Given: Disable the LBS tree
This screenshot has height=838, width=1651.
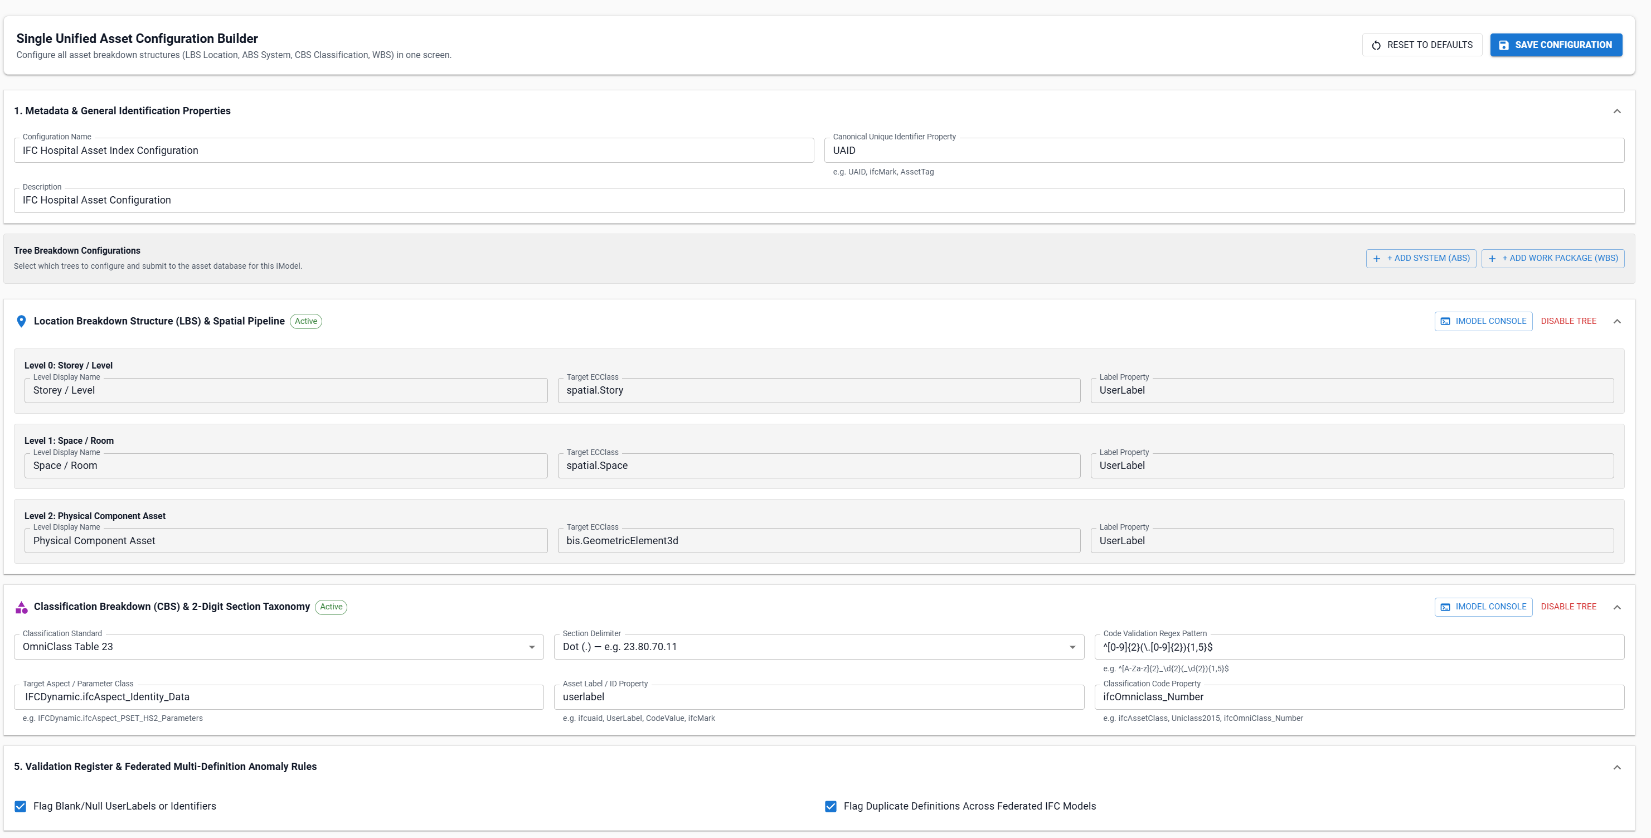Looking at the screenshot, I should click(x=1569, y=321).
